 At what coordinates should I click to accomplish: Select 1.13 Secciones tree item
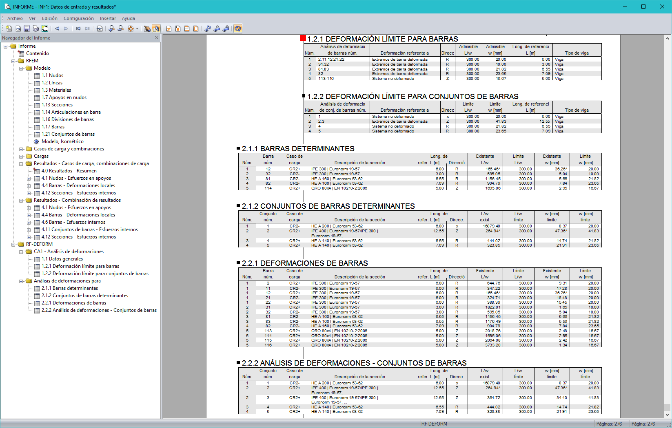pyautogui.click(x=57, y=105)
